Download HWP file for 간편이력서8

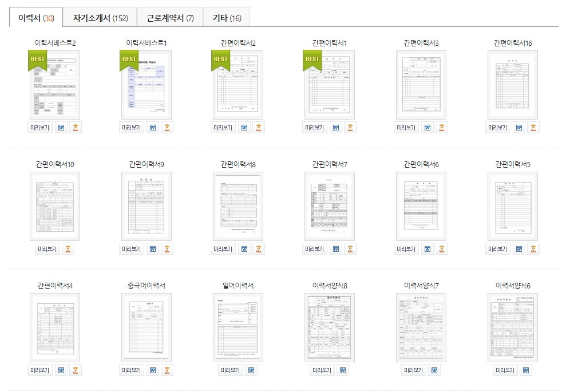259,249
